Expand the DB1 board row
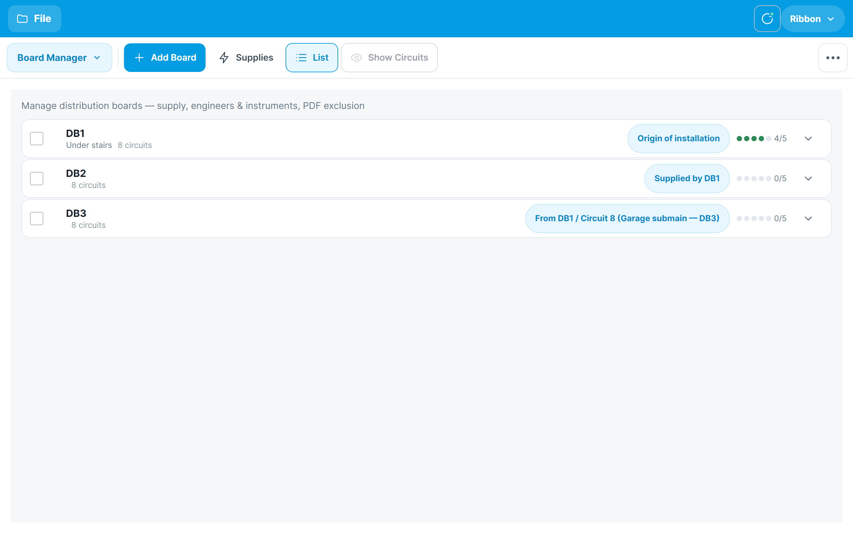The height and width of the screenshot is (533, 853). tap(808, 139)
